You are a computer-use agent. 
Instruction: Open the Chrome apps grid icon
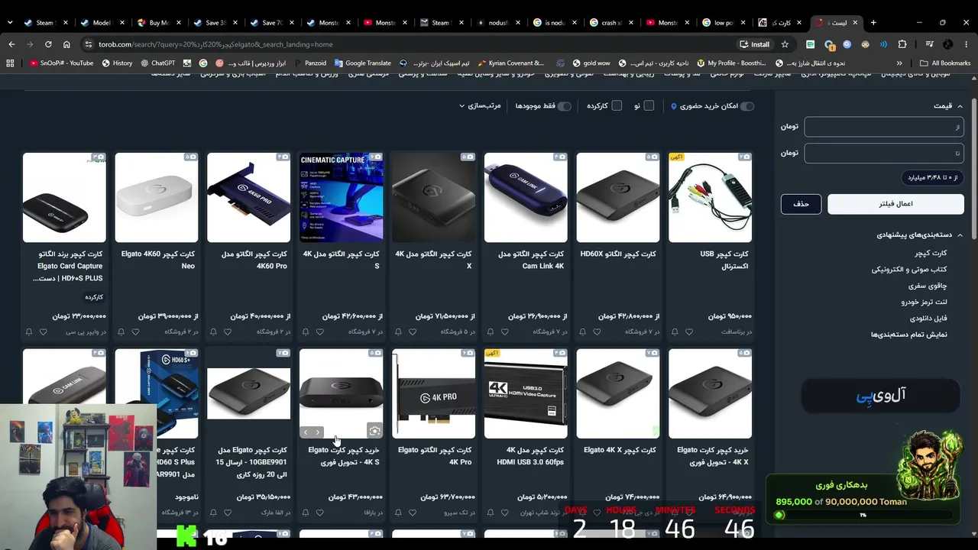[10, 63]
